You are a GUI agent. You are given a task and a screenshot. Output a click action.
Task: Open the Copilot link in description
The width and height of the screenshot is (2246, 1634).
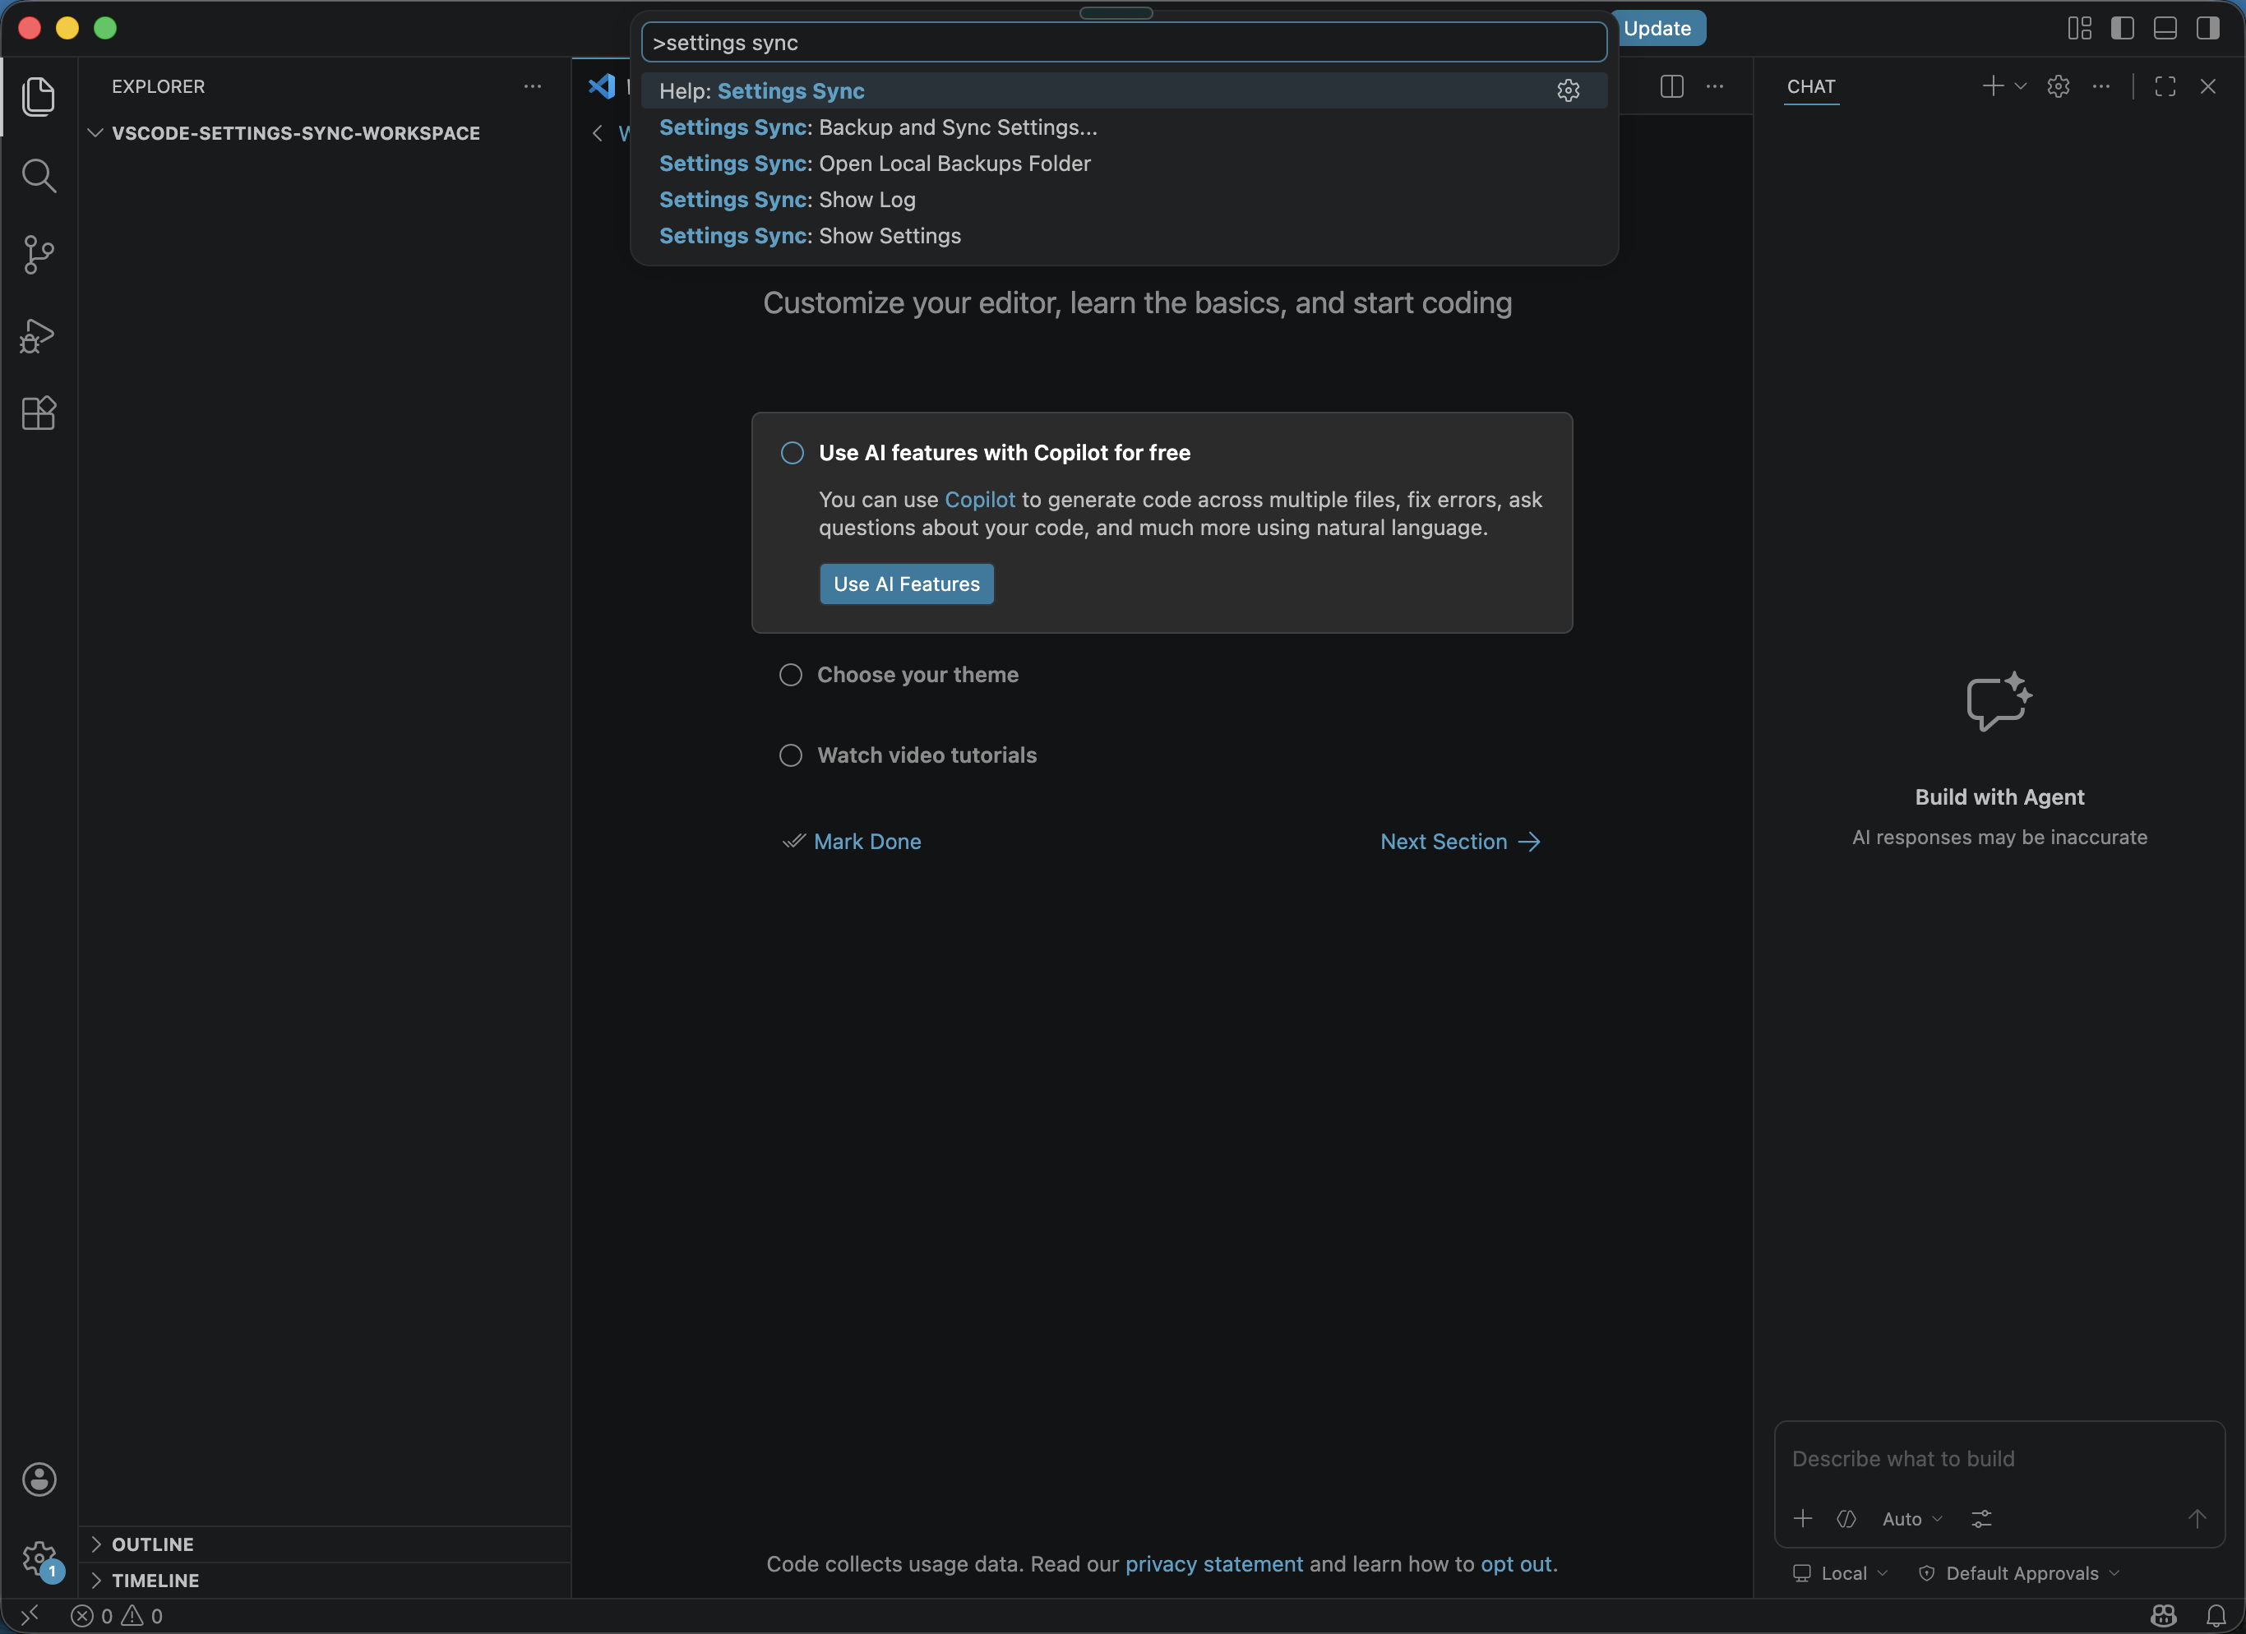(979, 500)
